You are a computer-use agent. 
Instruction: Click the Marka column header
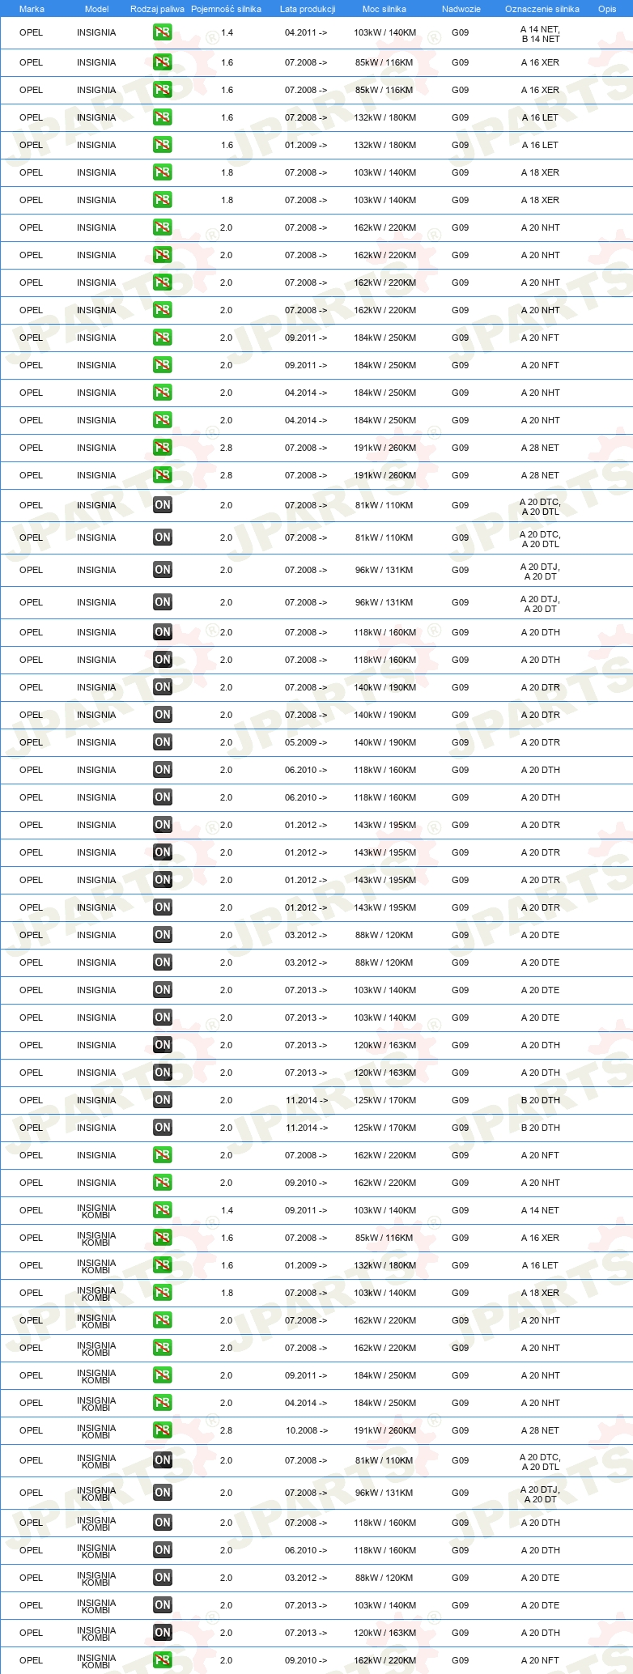click(32, 9)
